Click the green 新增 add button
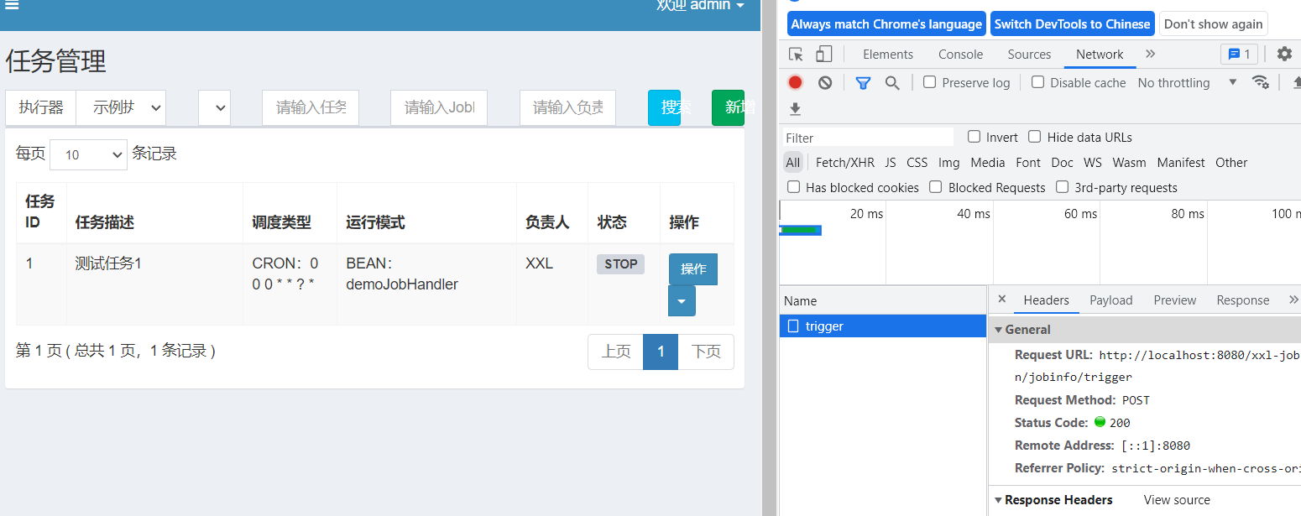This screenshot has width=1301, height=516. pyautogui.click(x=728, y=107)
